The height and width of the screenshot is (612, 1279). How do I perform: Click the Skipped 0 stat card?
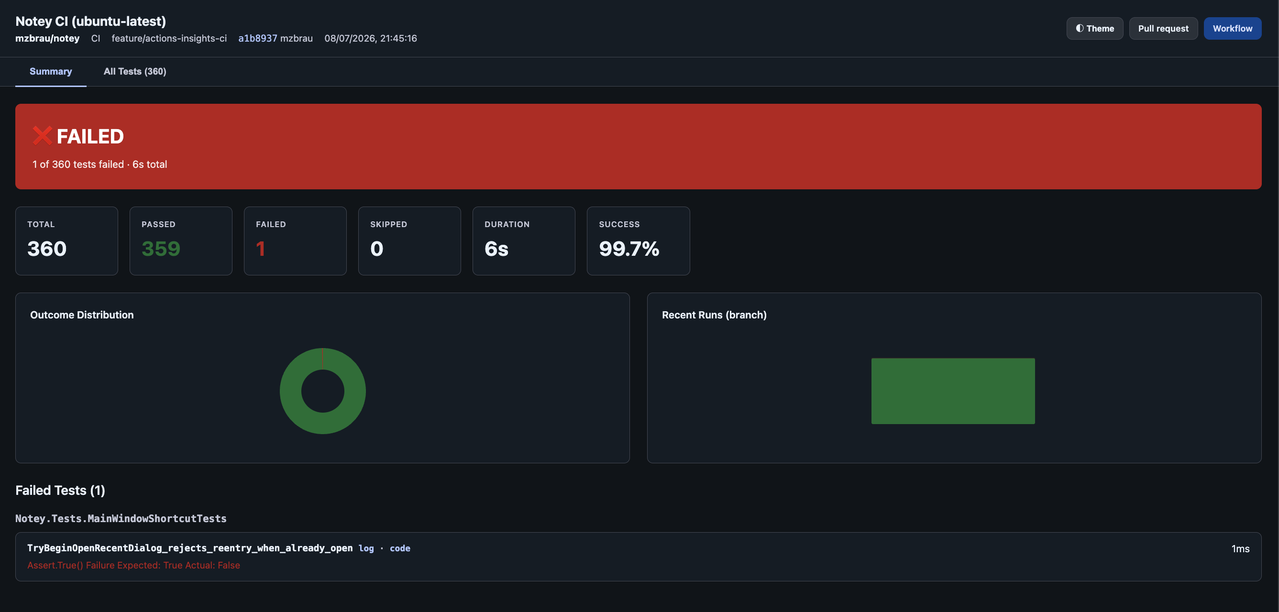click(x=409, y=240)
